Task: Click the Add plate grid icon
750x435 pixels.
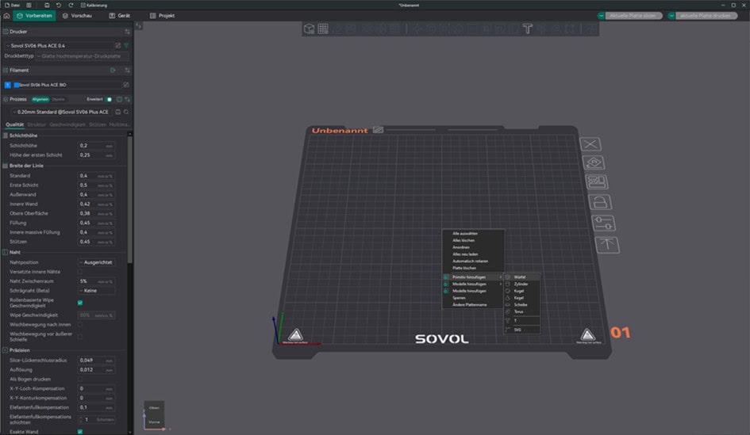Action: [x=323, y=29]
